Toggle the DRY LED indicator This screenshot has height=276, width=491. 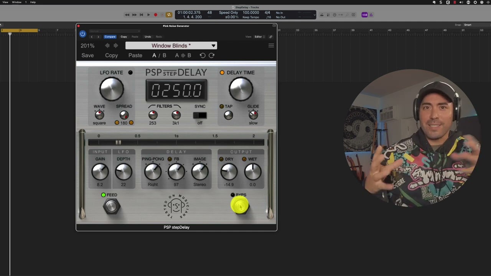click(x=221, y=159)
